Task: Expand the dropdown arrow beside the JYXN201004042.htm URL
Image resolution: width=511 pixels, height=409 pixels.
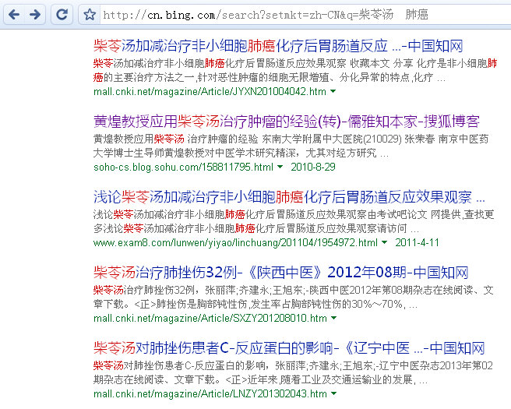Action: [333, 92]
